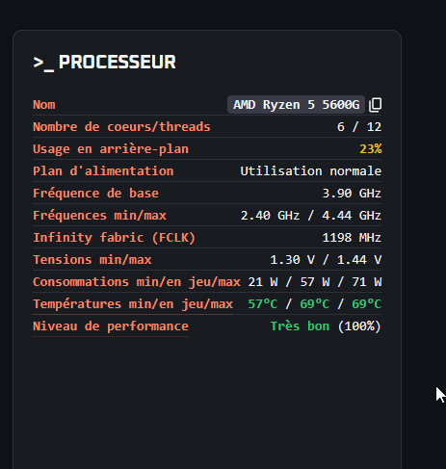446x469 pixels.
Task: Click the Infinity fabric (FCLK) label
Action: click(x=115, y=238)
